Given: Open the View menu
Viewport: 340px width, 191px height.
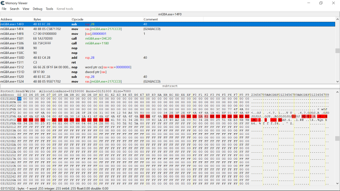Looking at the screenshot, I should point(26,9).
